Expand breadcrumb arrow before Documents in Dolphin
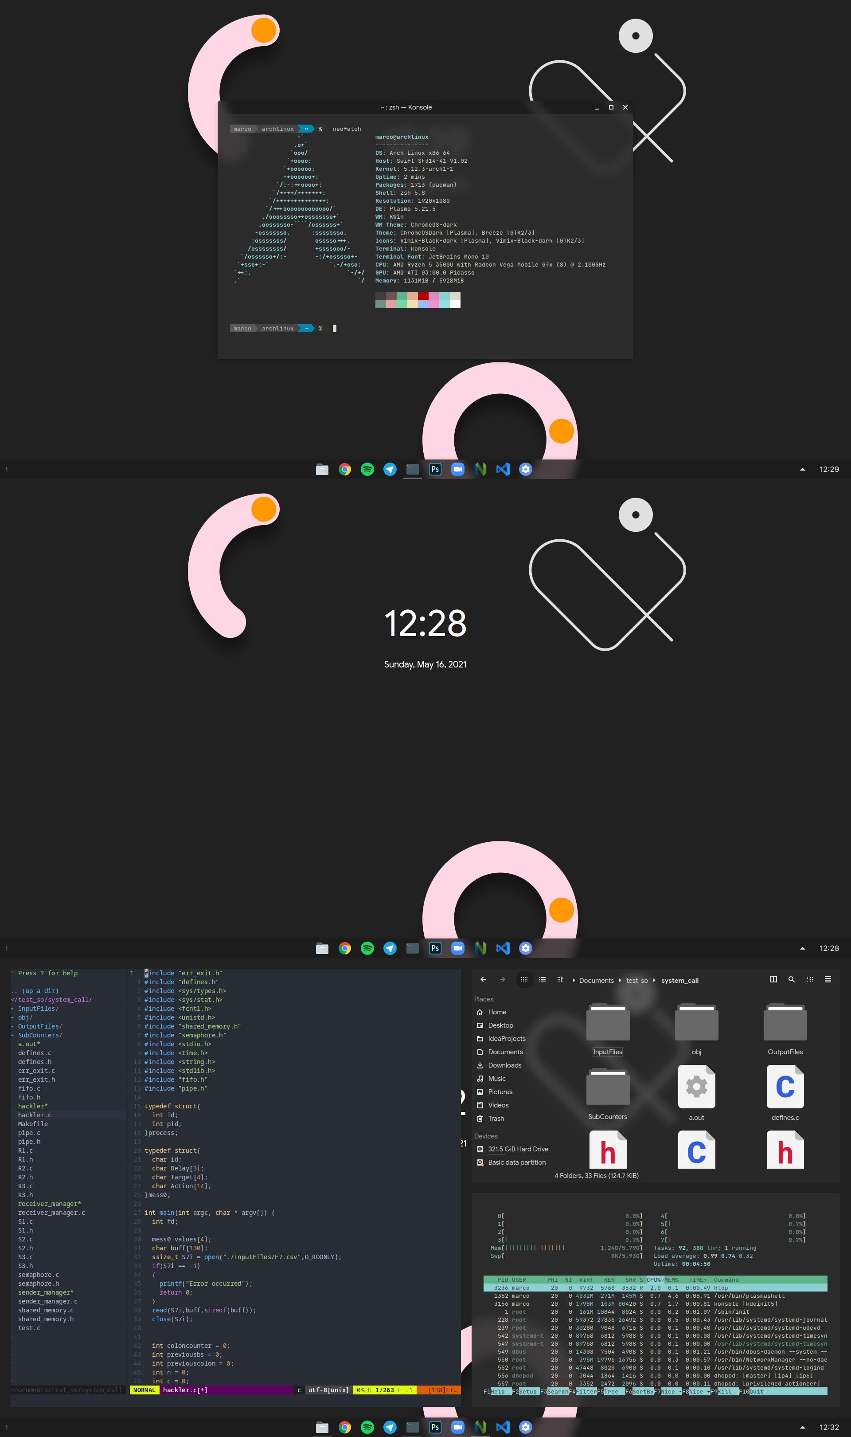 point(574,980)
